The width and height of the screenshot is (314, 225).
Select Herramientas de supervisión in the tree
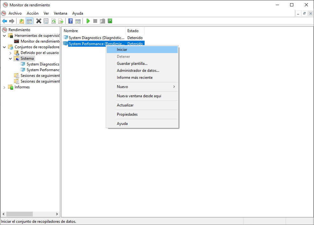point(37,36)
